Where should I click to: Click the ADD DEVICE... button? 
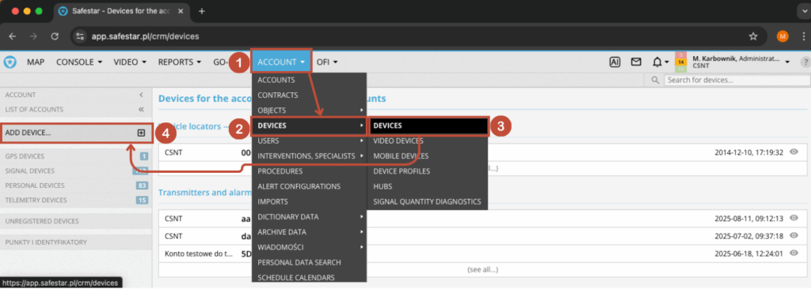pyautogui.click(x=76, y=133)
